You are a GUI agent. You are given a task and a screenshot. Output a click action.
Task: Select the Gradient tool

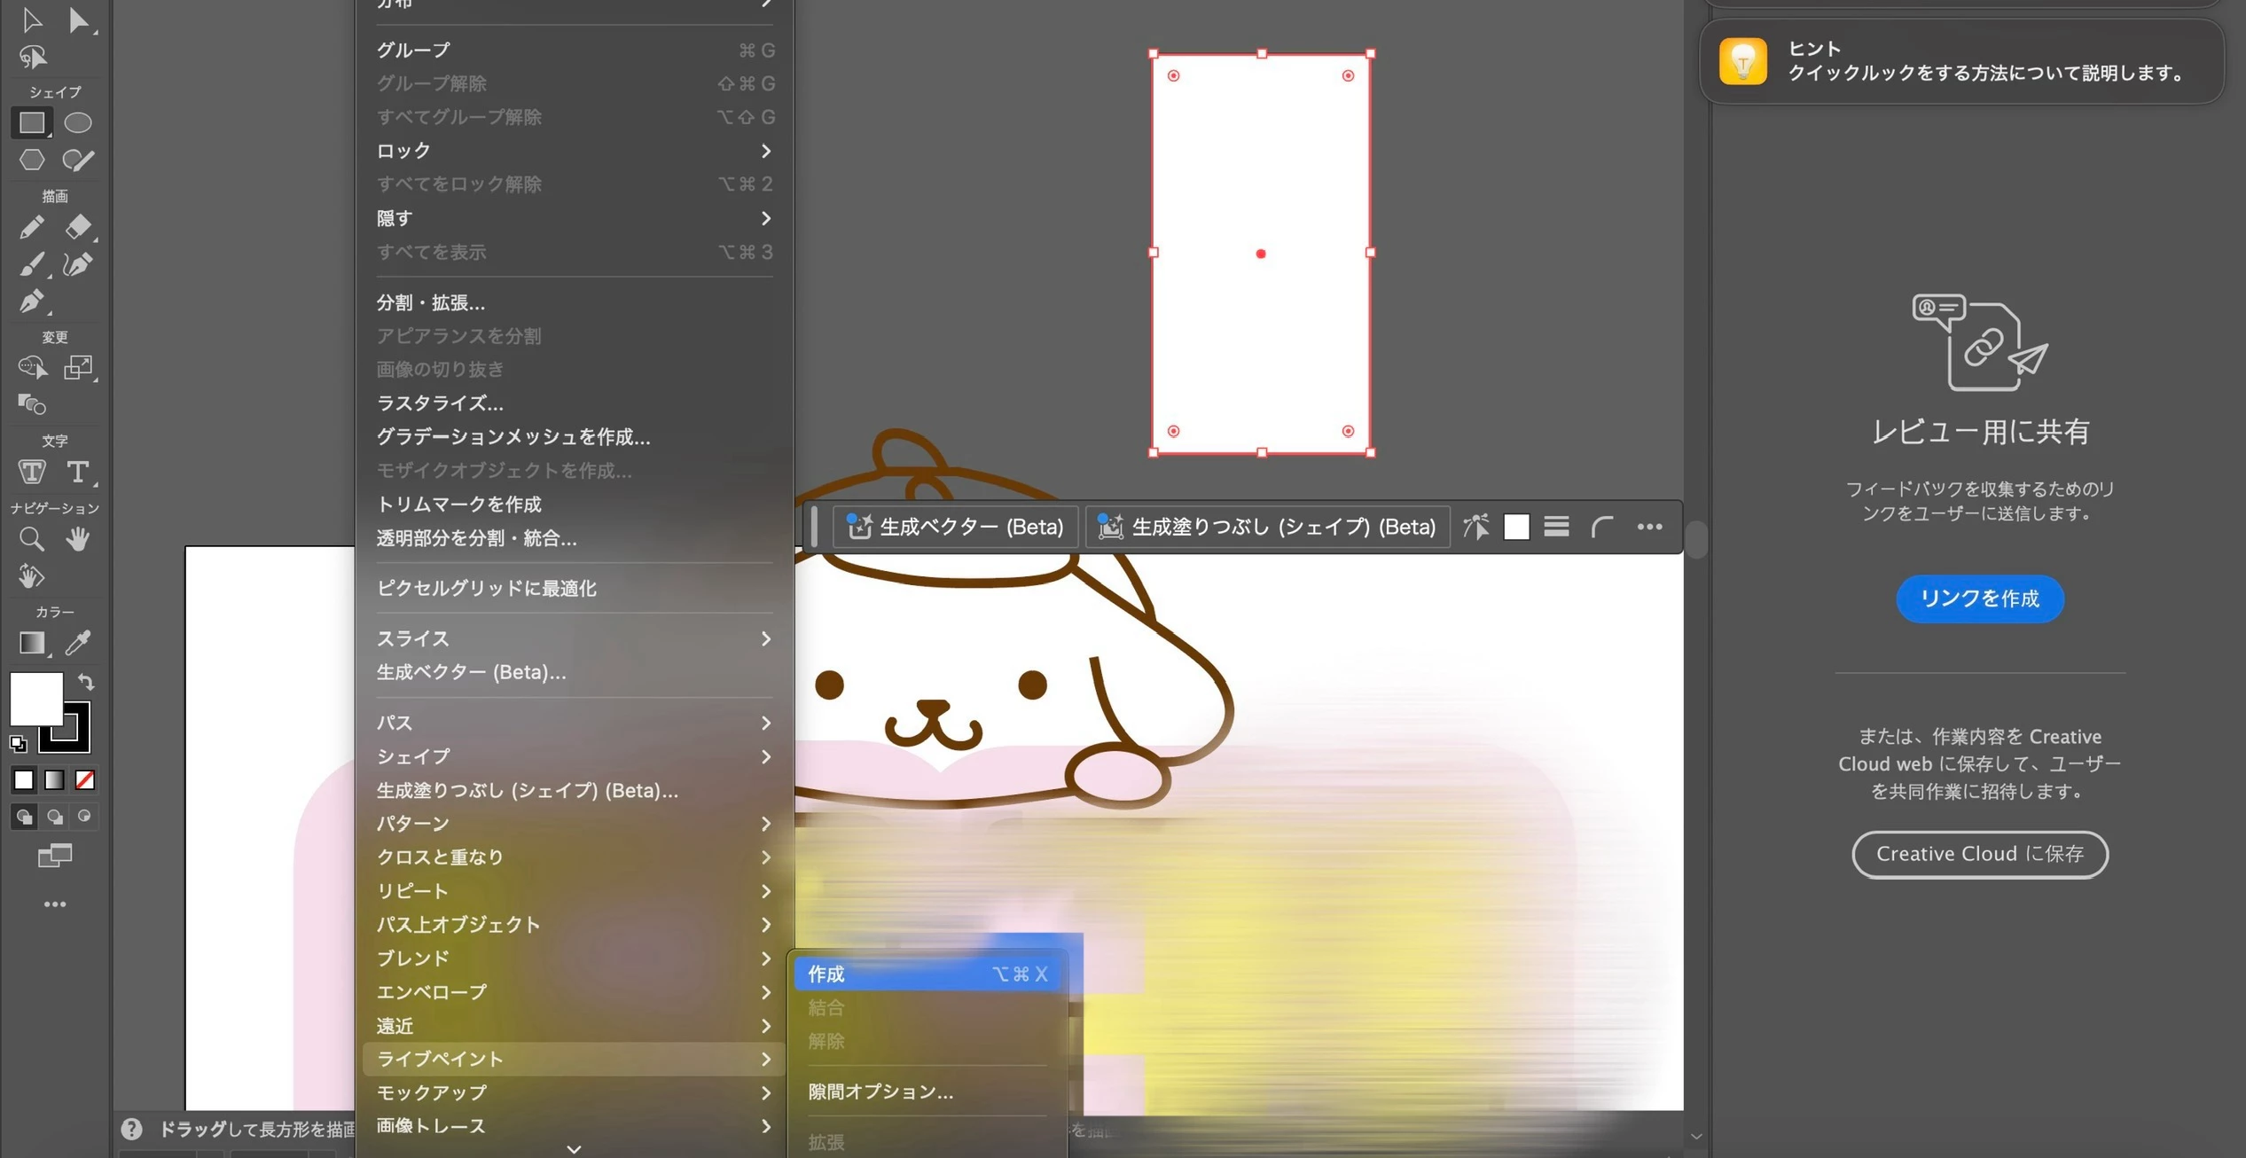click(x=32, y=642)
